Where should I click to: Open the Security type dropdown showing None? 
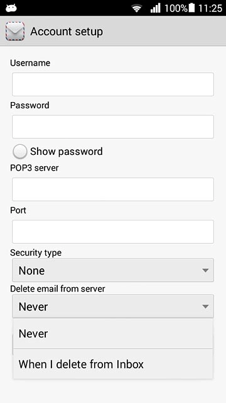point(113,270)
